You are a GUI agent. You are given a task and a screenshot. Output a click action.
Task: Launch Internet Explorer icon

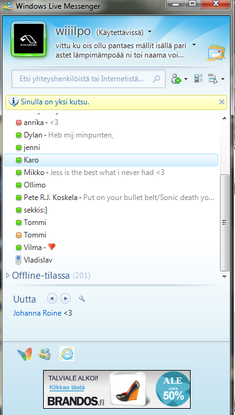(x=67, y=354)
